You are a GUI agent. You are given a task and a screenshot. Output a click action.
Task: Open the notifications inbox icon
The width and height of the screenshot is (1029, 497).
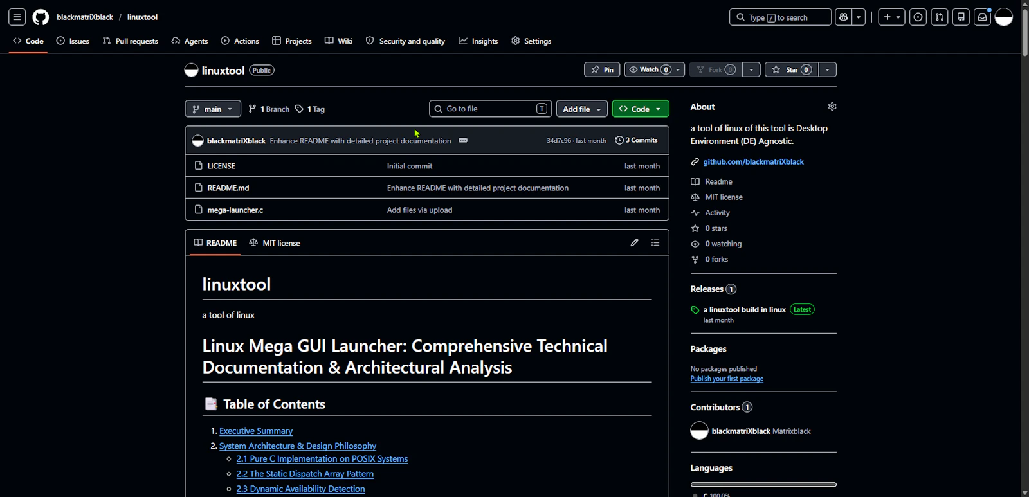tap(982, 17)
